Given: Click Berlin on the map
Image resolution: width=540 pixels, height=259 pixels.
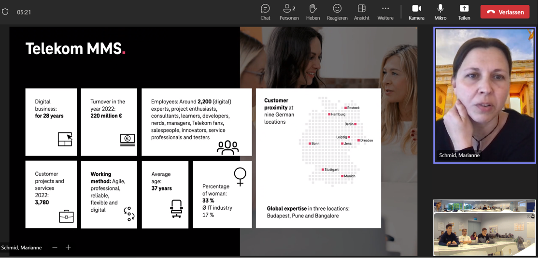Looking at the screenshot, I should [x=351, y=124].
